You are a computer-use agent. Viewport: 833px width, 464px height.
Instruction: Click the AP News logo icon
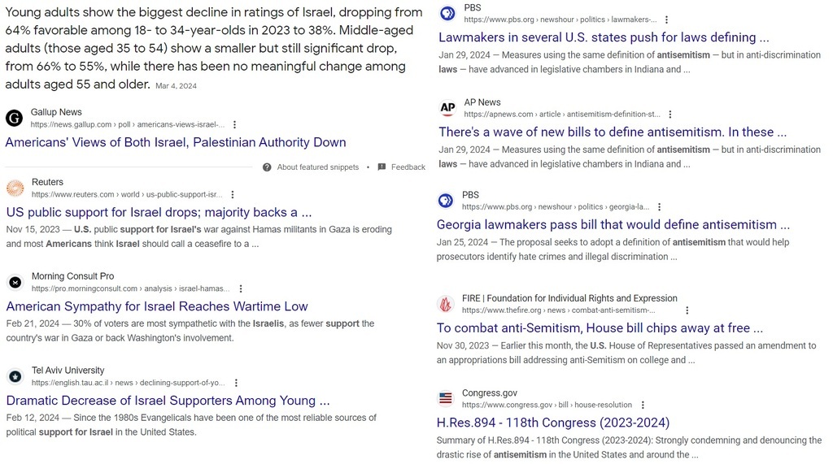coord(448,108)
